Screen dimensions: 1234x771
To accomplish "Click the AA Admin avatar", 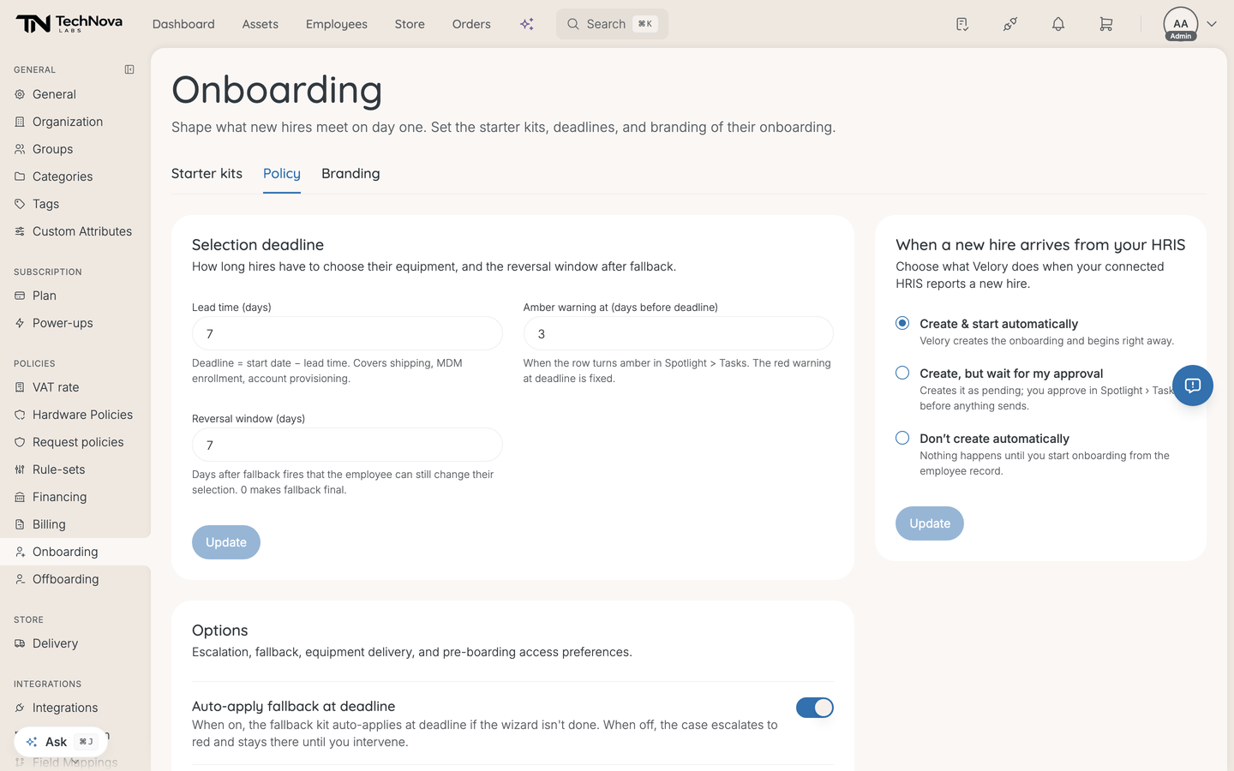I will [x=1181, y=24].
